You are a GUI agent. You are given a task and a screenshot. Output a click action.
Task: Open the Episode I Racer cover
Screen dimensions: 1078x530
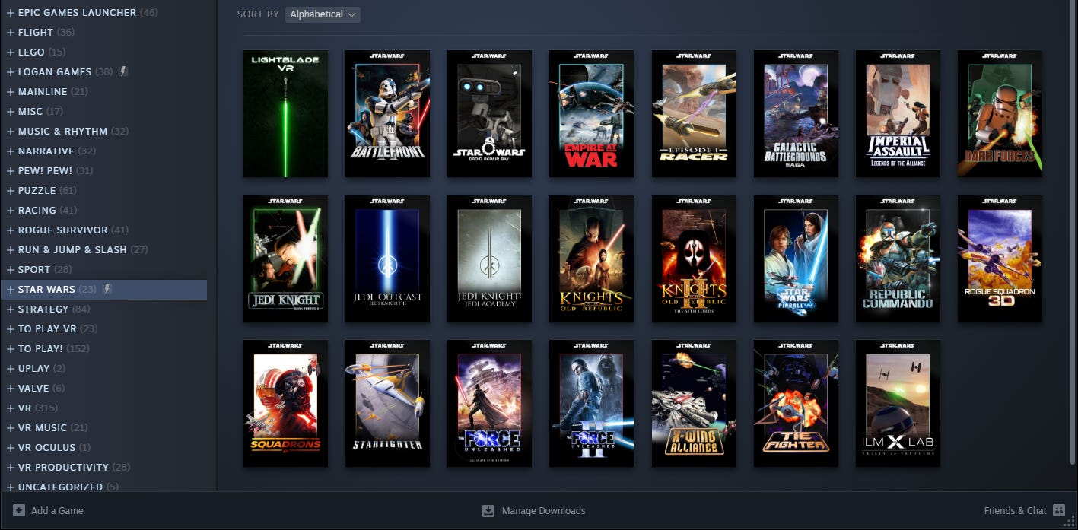point(694,114)
